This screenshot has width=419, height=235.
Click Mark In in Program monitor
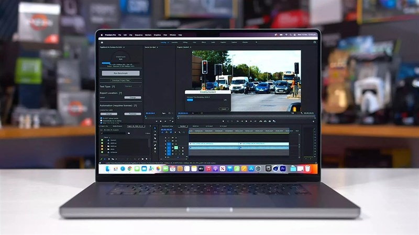point(228,121)
